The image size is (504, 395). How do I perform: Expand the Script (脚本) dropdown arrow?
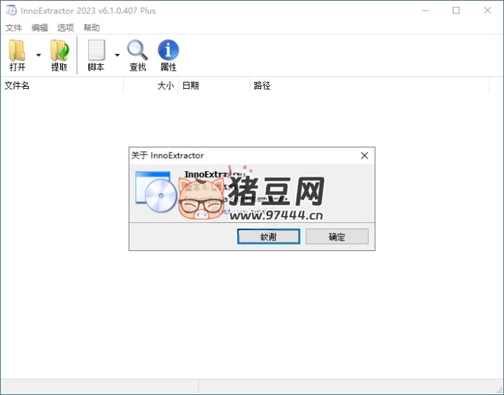(x=117, y=55)
